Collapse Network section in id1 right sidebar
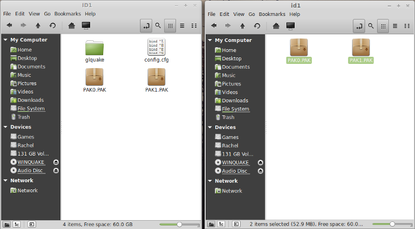The image size is (415, 229). [x=210, y=181]
